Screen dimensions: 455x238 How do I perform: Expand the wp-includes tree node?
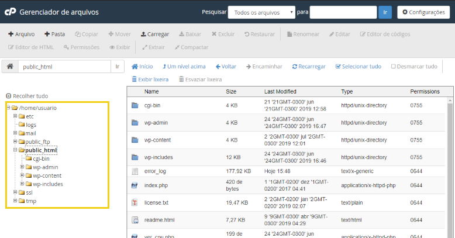click(x=22, y=184)
